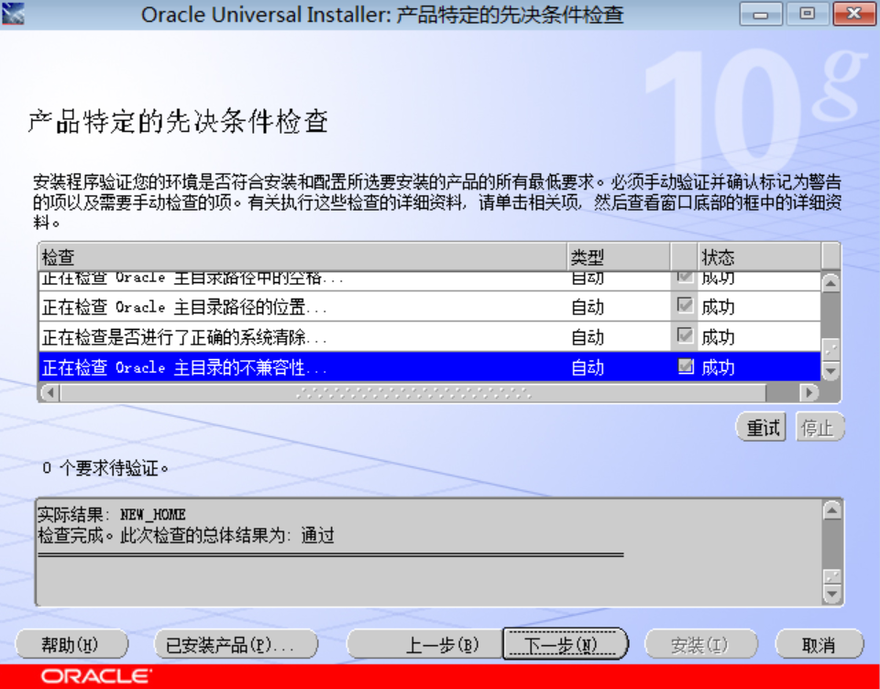Screen dimensions: 880x689
Task: Click the details box scroll-down arrow
Action: [x=831, y=593]
